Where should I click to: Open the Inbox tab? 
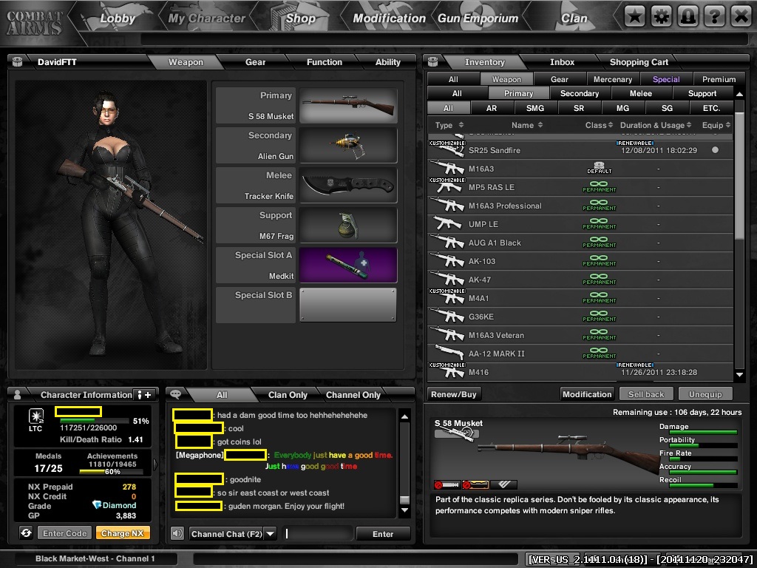(562, 62)
